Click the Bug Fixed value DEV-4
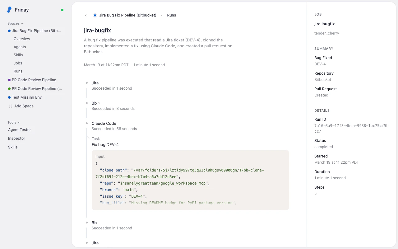 320,64
